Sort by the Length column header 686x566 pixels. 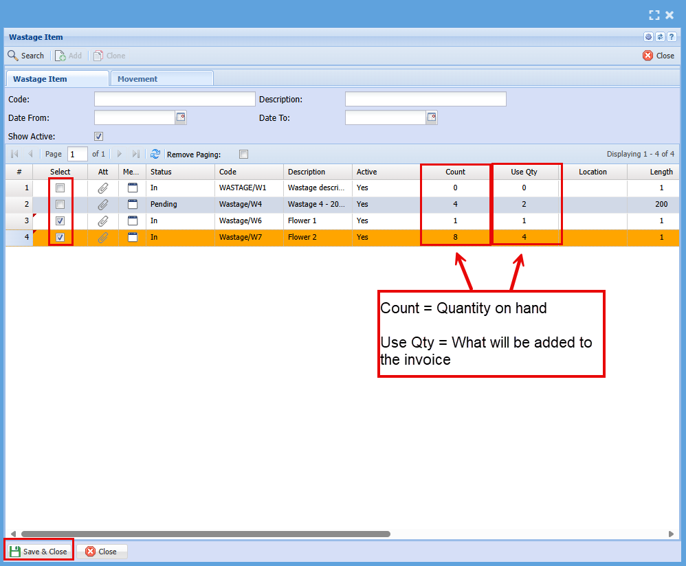pos(653,172)
